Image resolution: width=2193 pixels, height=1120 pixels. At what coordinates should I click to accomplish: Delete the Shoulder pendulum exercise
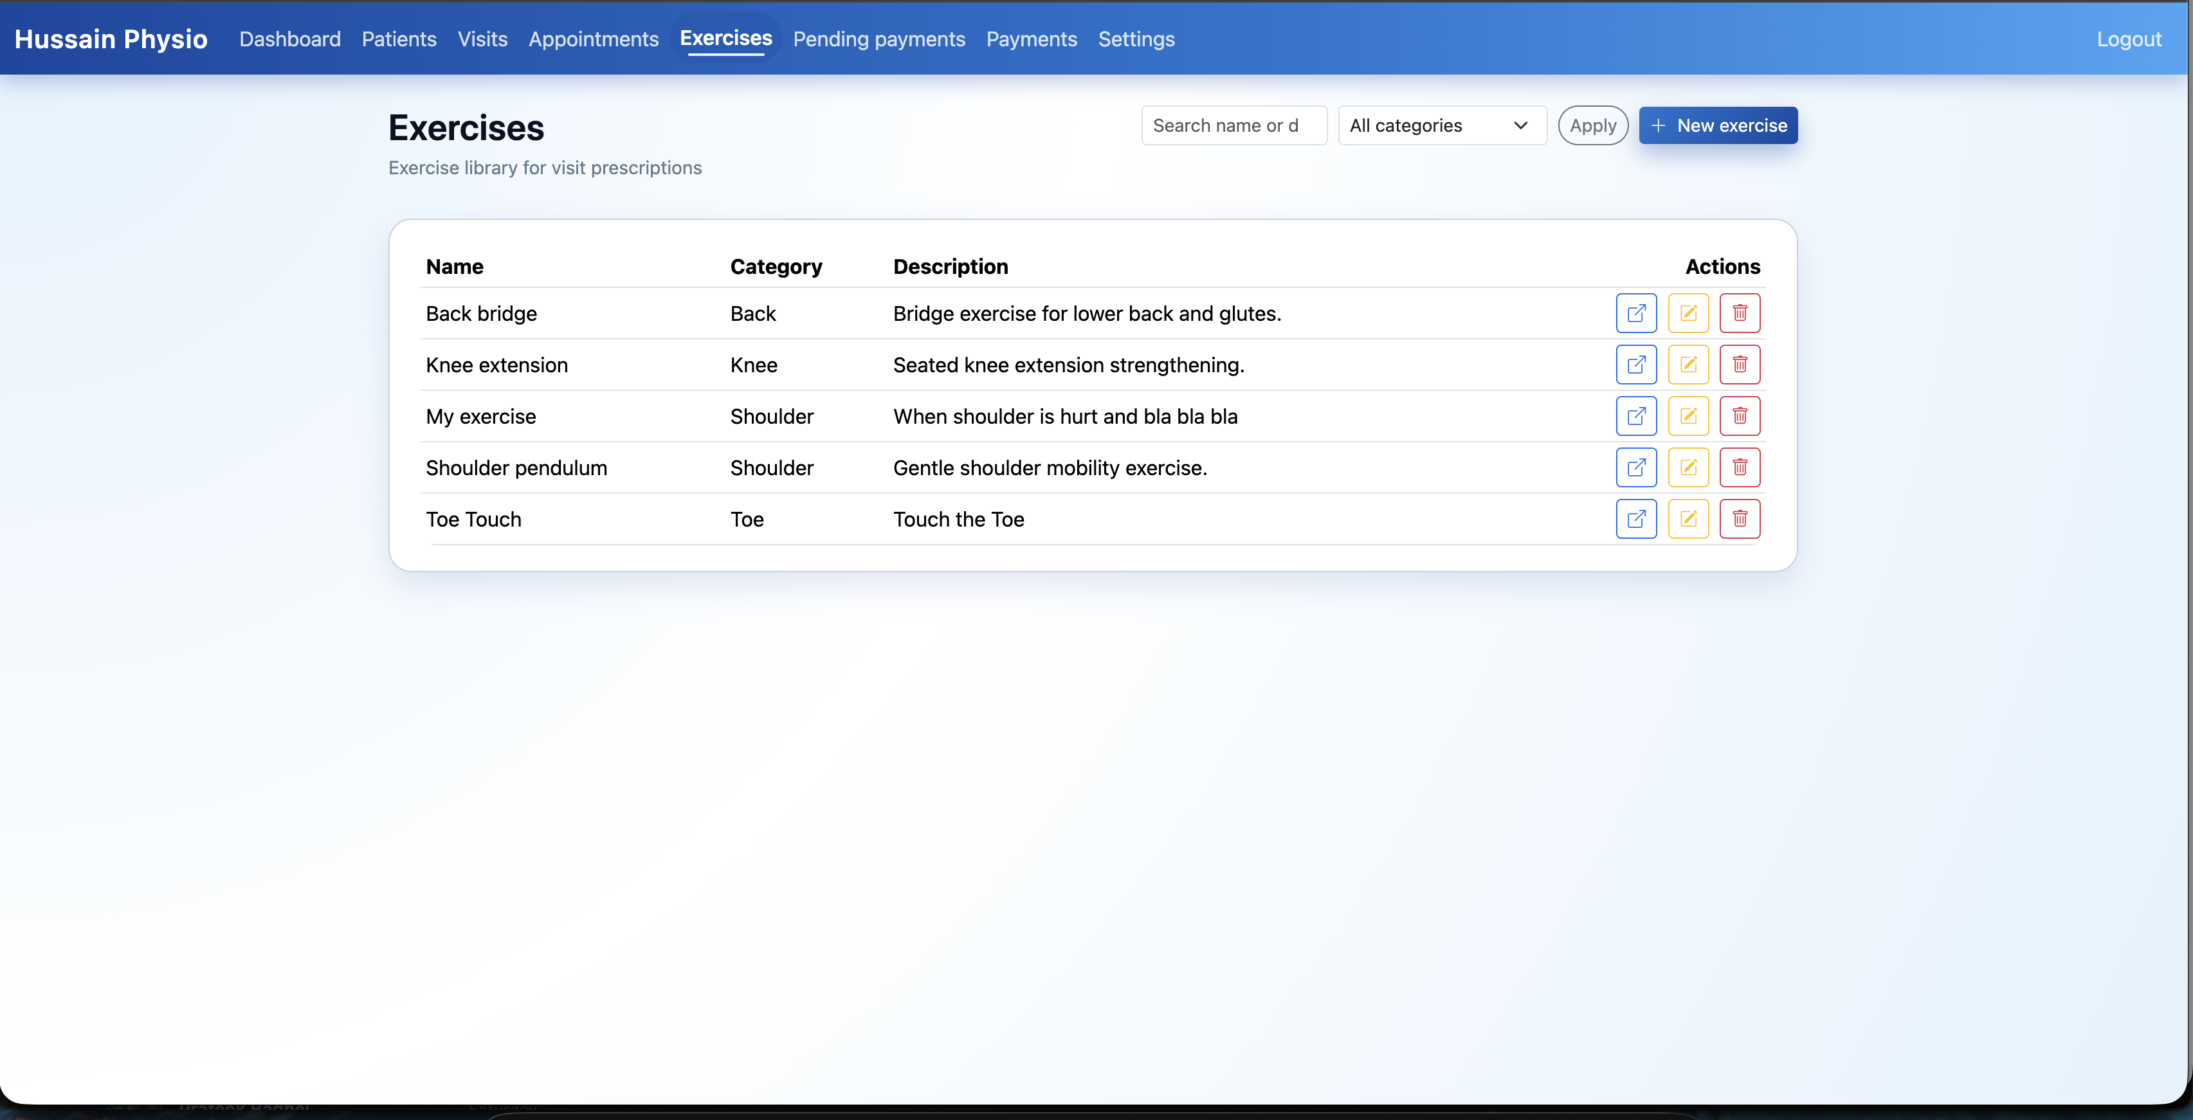(x=1739, y=467)
